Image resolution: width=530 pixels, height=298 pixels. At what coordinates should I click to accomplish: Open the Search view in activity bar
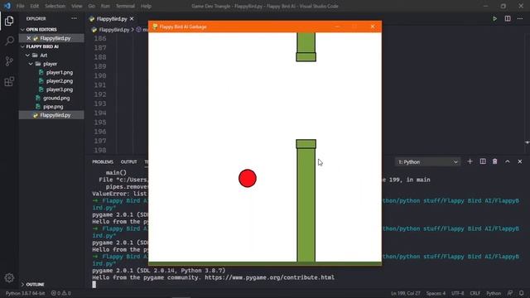pos(9,41)
